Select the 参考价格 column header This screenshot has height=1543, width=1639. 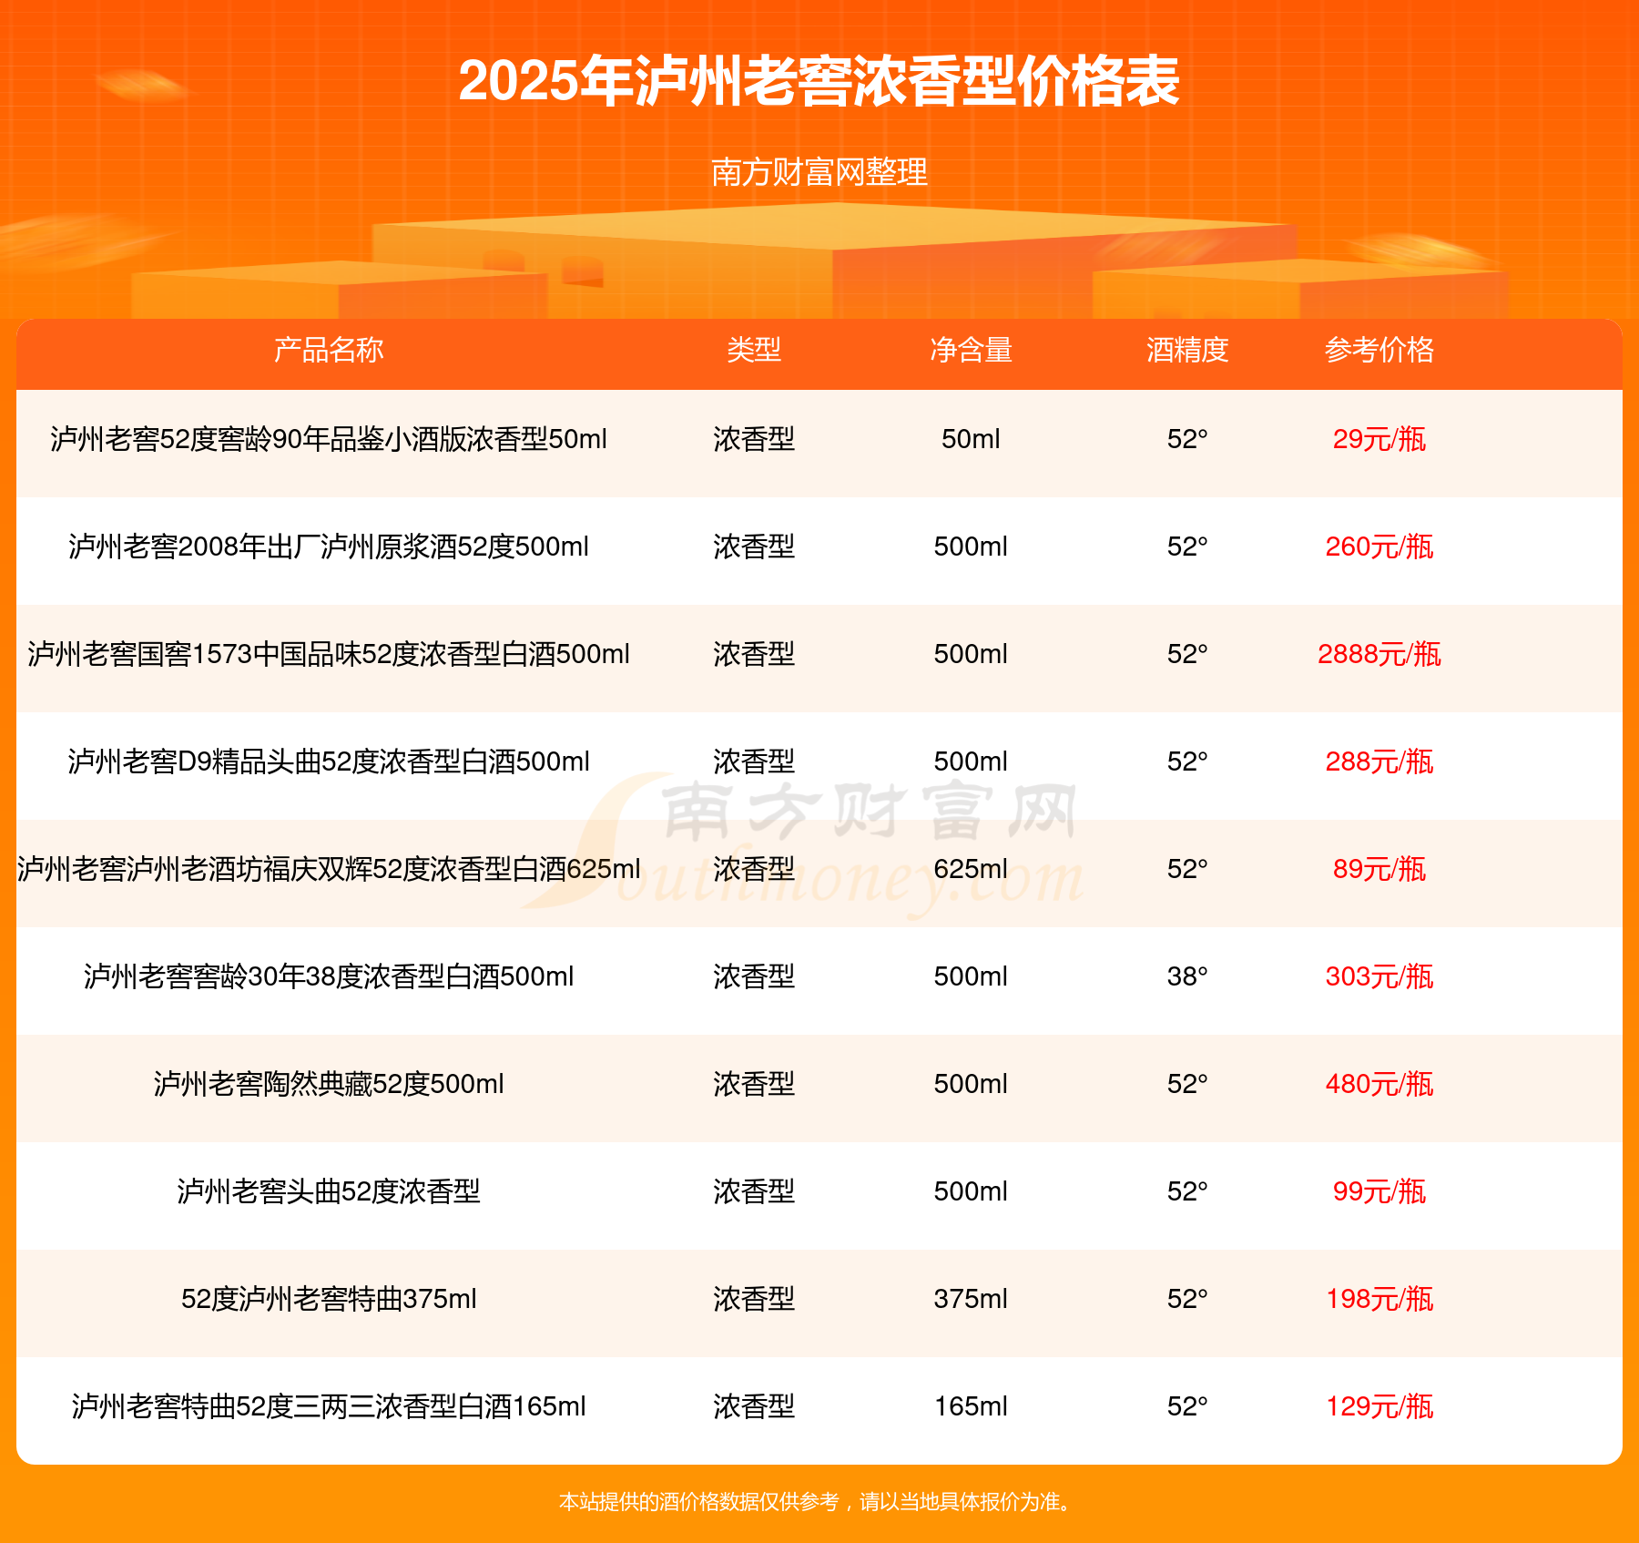pyautogui.click(x=1379, y=350)
